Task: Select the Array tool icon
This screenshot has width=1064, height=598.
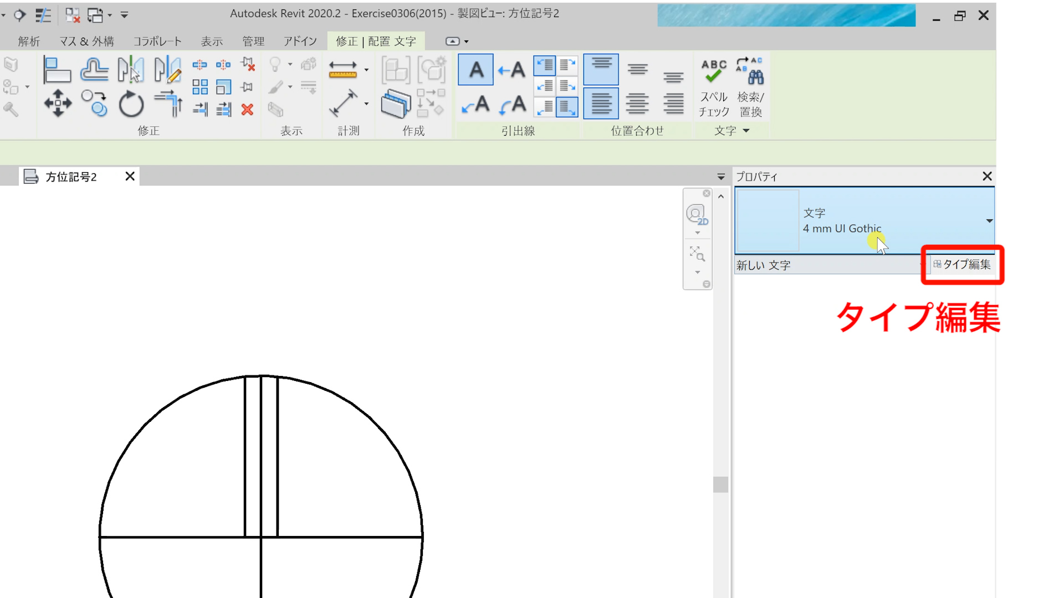Action: [200, 87]
